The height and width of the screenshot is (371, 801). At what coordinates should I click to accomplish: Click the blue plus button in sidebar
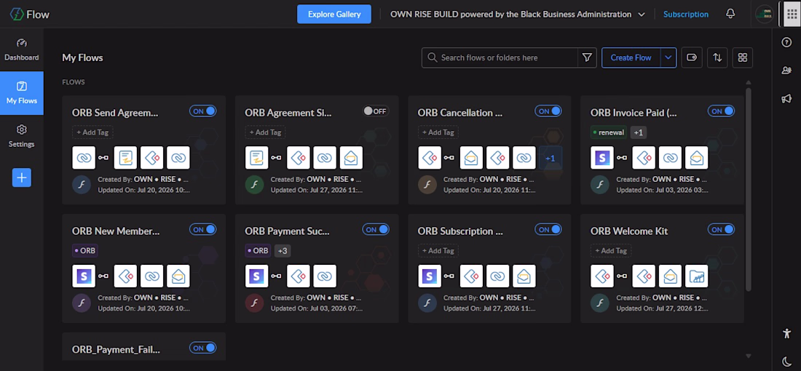21,177
